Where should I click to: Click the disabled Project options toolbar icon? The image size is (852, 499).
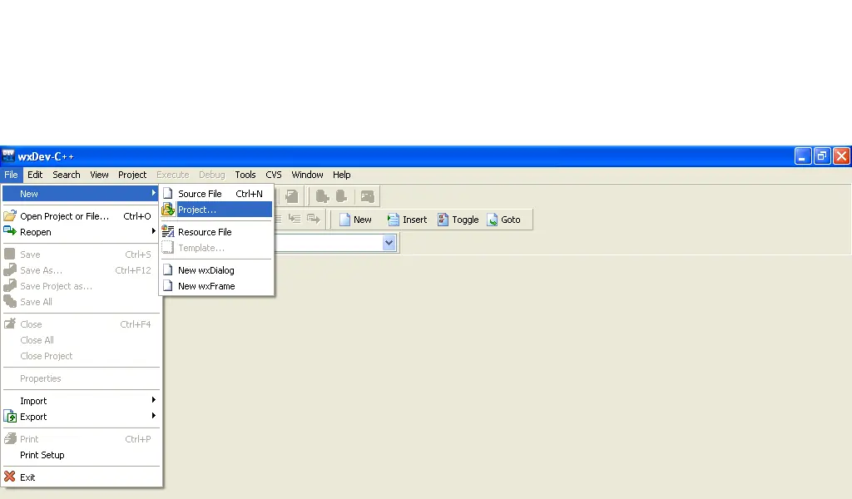367,196
